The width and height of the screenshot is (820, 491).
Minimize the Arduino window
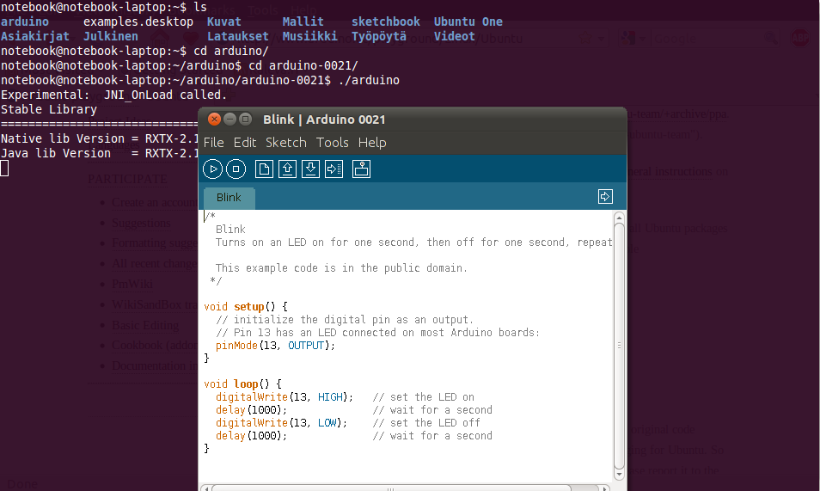pos(229,120)
